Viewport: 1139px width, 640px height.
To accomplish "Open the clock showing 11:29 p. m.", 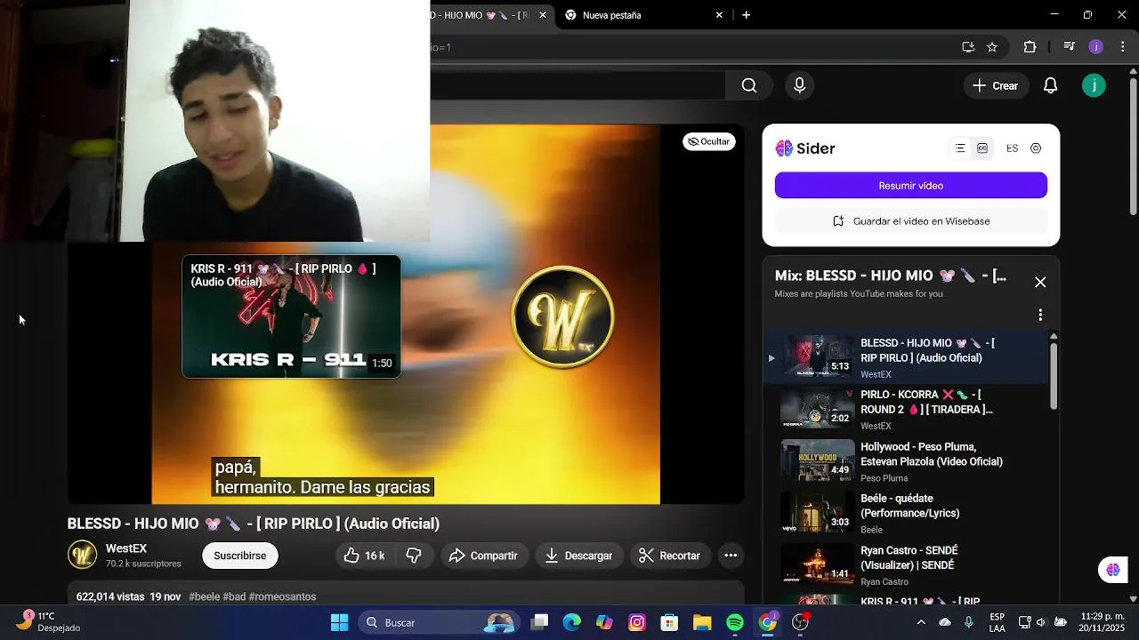I will [x=1103, y=621].
